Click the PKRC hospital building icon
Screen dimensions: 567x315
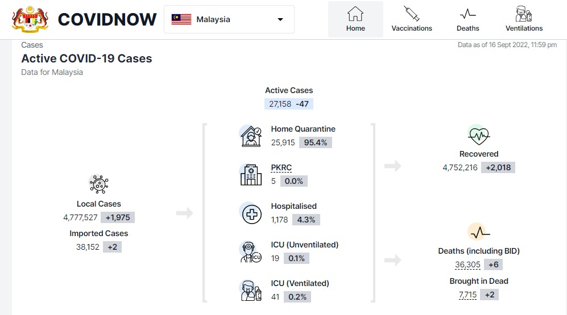pos(251,175)
